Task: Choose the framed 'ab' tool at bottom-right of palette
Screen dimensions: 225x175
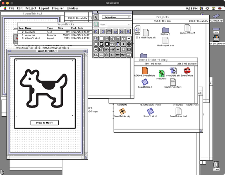Action: [x=129, y=55]
